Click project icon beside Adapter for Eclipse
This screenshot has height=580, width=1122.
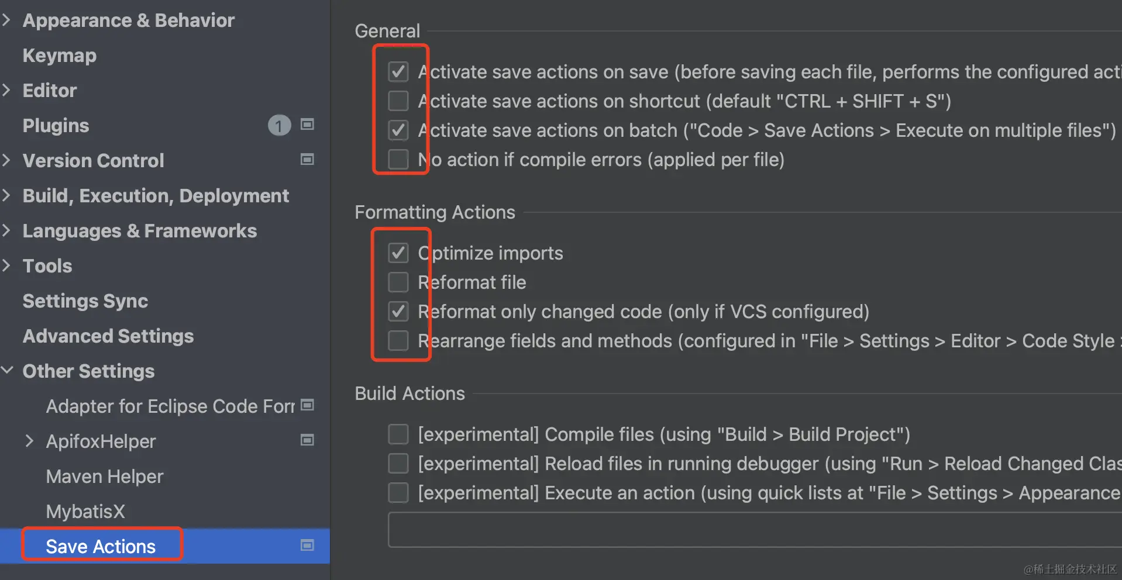point(307,405)
